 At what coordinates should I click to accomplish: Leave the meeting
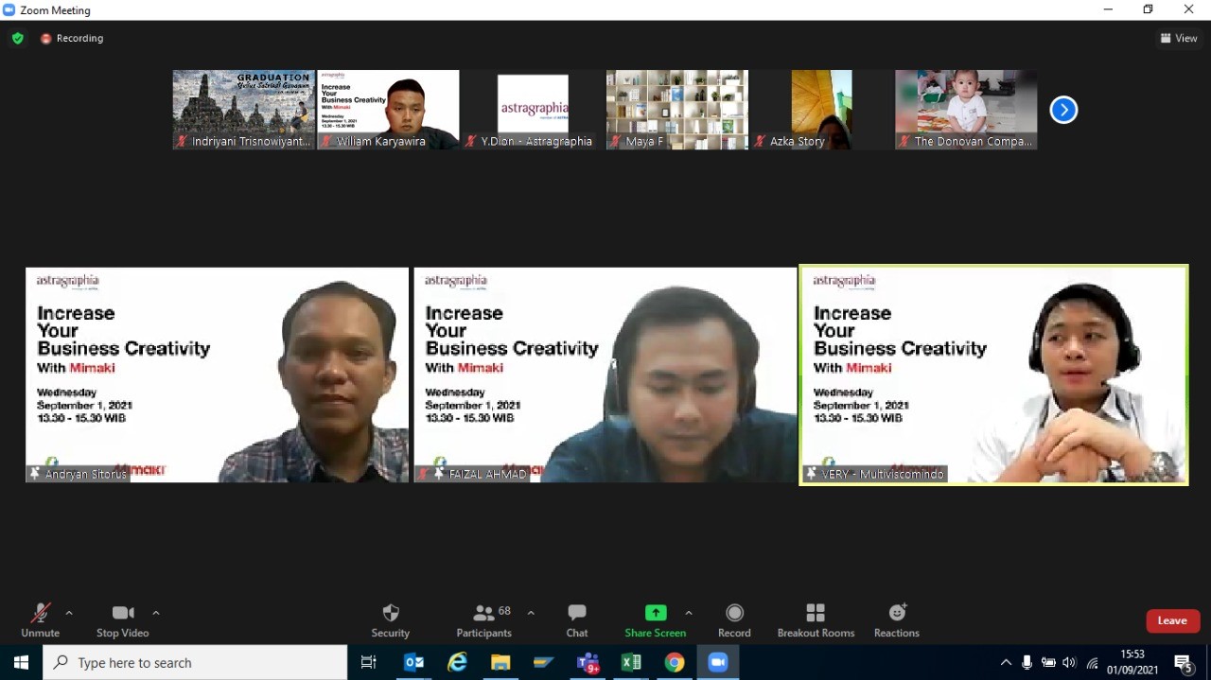point(1172,620)
